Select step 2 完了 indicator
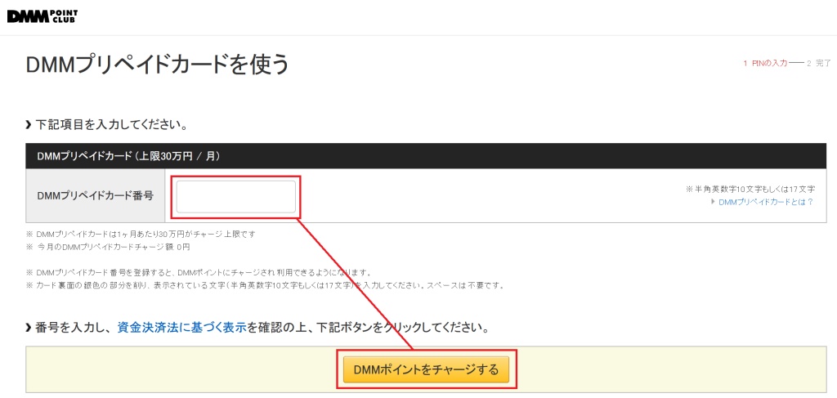 pyautogui.click(x=818, y=63)
